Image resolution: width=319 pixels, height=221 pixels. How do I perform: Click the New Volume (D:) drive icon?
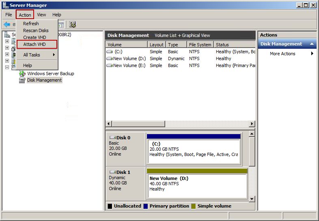[x=110, y=58]
